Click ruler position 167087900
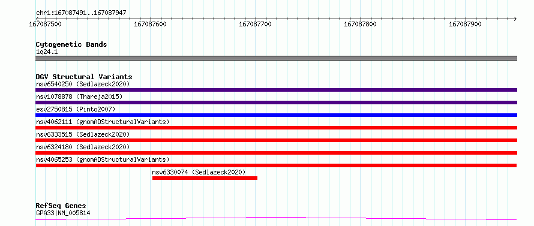 coord(465,24)
